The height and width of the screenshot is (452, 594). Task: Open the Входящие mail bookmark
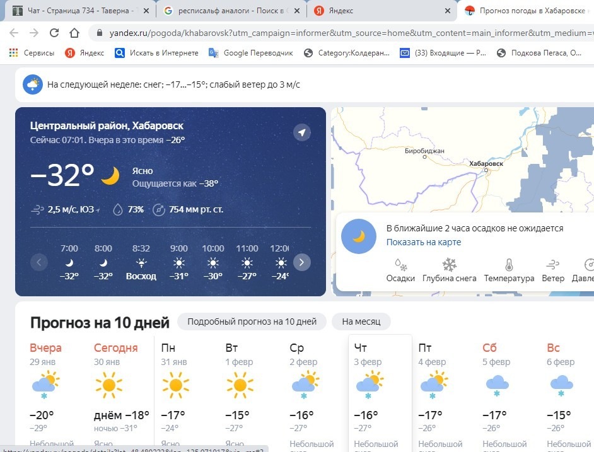[443, 53]
